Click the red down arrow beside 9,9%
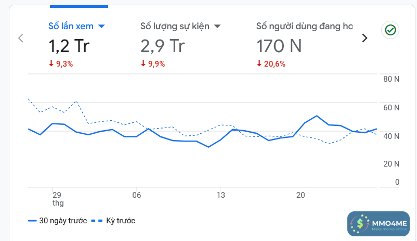Image resolution: width=417 pixels, height=241 pixels. point(143,64)
